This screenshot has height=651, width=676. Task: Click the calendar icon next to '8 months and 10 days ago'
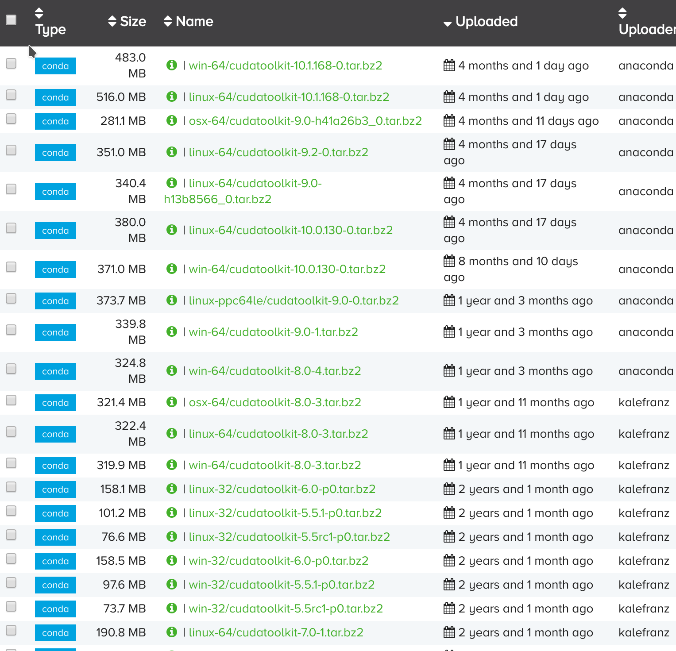(448, 261)
